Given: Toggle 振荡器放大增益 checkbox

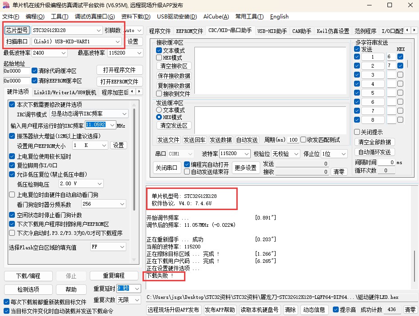Looking at the screenshot, I should tap(12, 136).
